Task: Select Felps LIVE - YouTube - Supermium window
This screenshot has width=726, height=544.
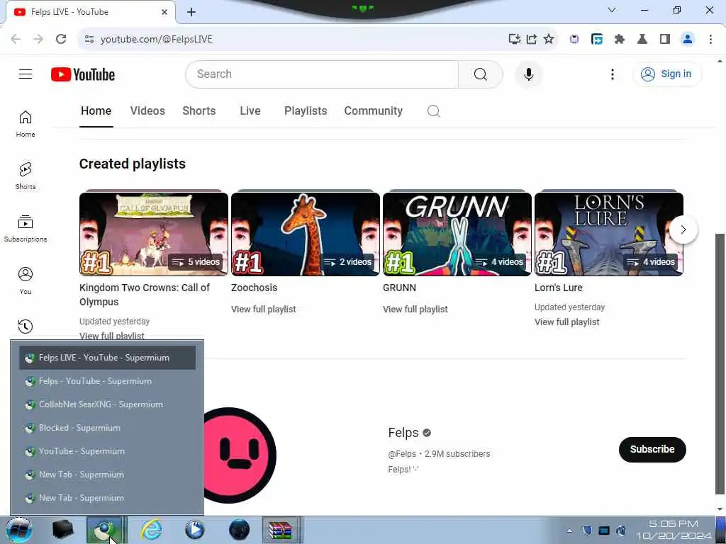Action: (x=108, y=358)
